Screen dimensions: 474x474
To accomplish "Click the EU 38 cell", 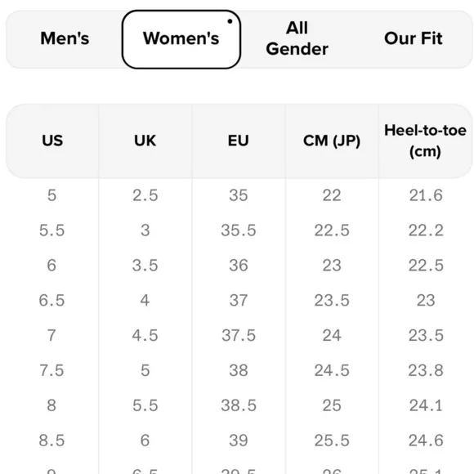I will [x=238, y=370].
